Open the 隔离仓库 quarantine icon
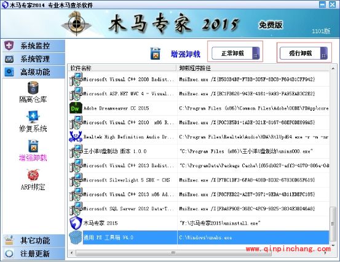This screenshot has width=340, height=262. [x=33, y=87]
